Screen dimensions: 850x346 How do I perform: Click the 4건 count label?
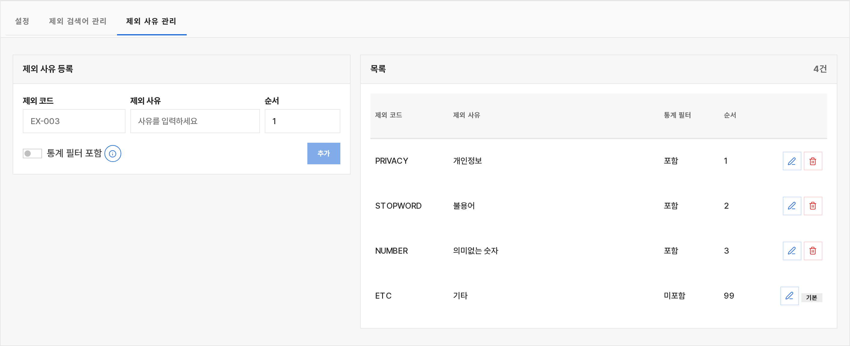click(x=820, y=69)
